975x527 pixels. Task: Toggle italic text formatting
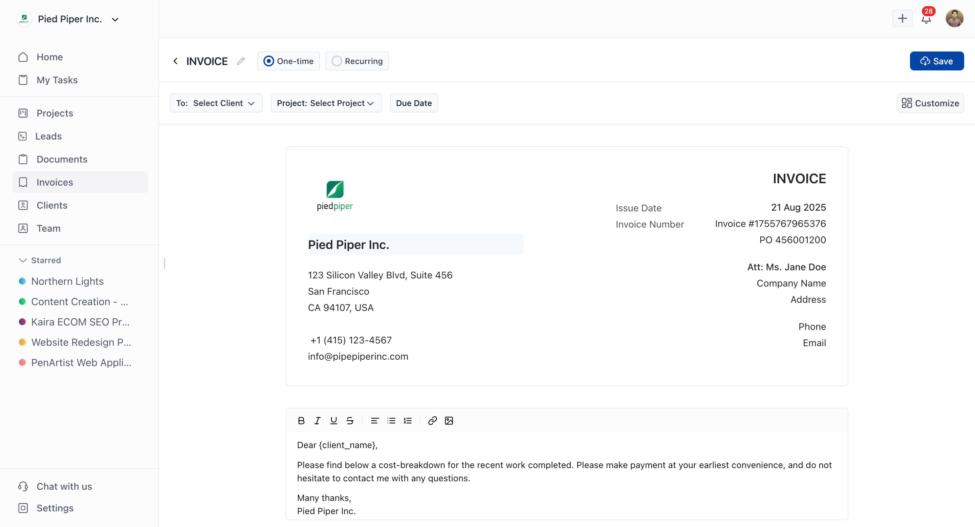[317, 421]
